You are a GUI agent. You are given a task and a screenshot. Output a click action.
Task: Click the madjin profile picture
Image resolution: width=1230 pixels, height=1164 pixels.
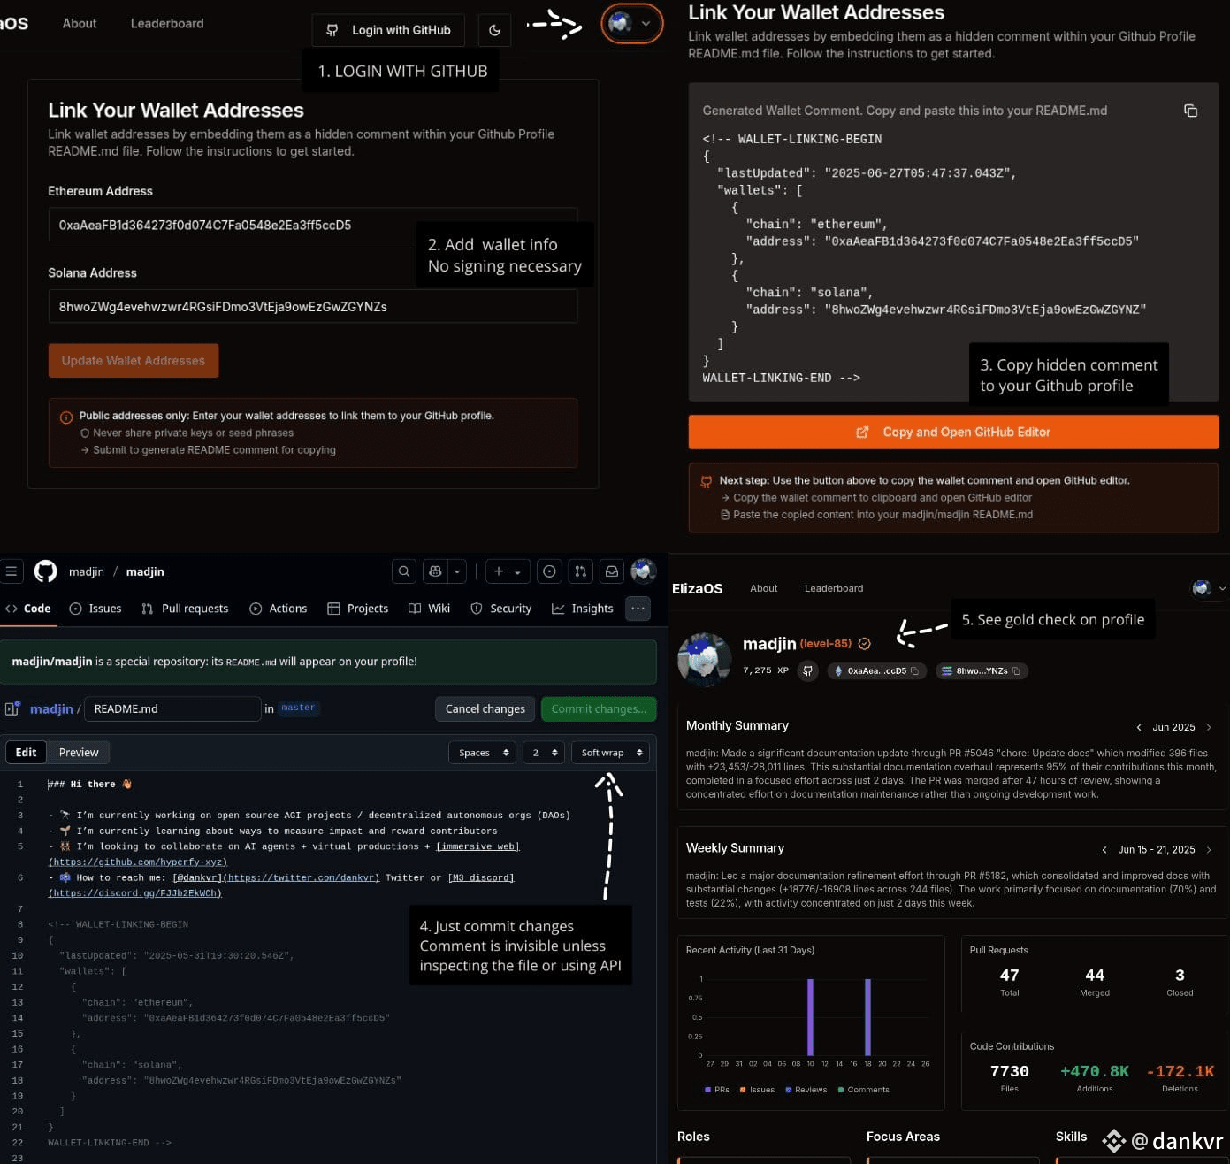[x=705, y=659]
